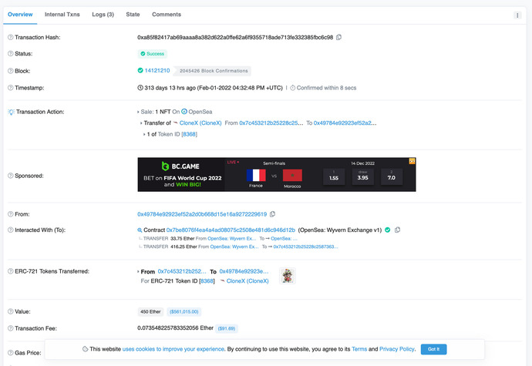This screenshot has height=366, width=532.
Task: Select the State tab
Action: click(x=133, y=15)
